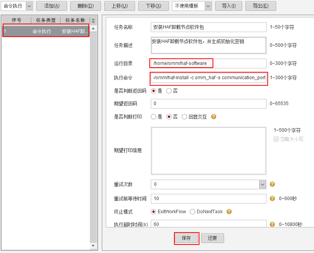The image size is (314, 253).
Task: Focus the 重试前等待时间 input field
Action: (208, 199)
